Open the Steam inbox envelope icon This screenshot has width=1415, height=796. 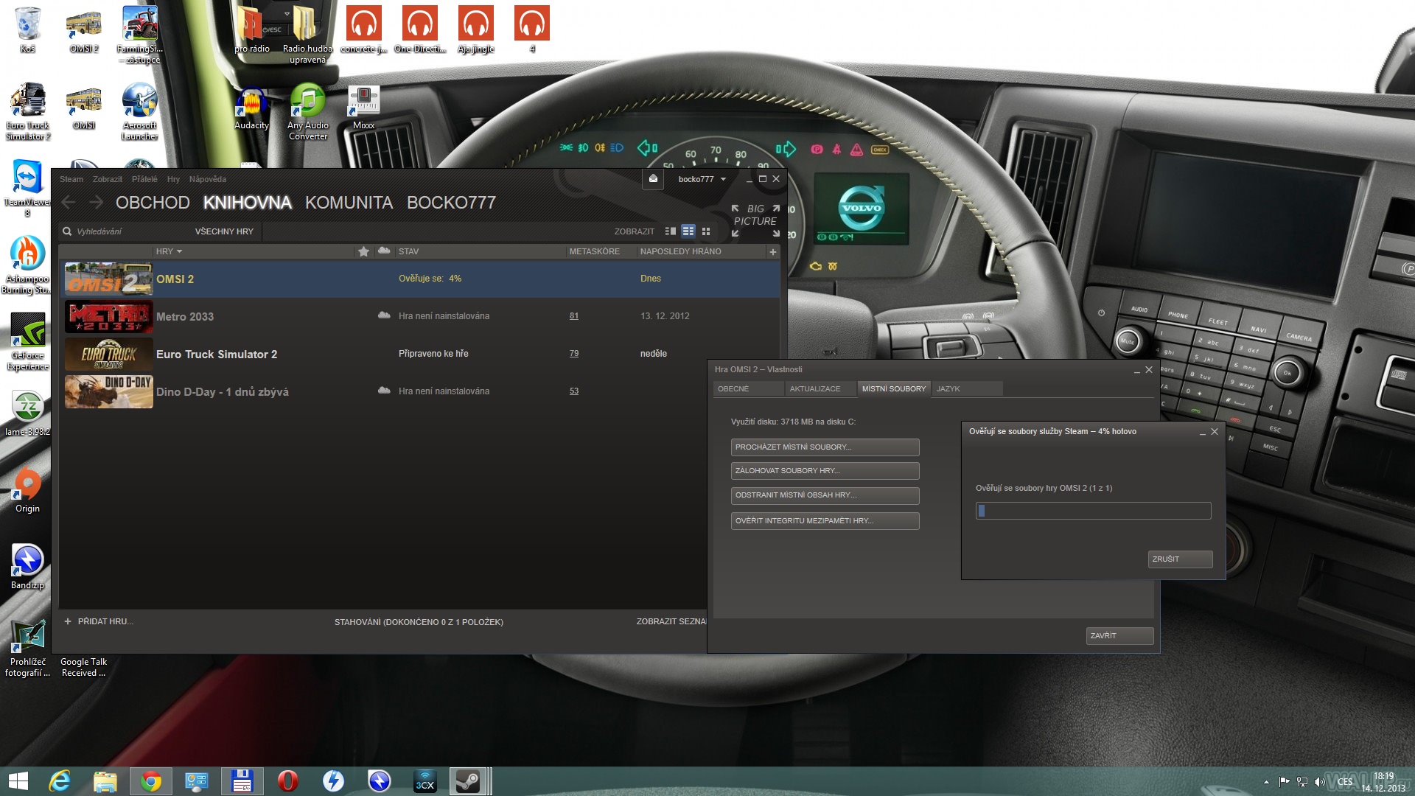(653, 179)
